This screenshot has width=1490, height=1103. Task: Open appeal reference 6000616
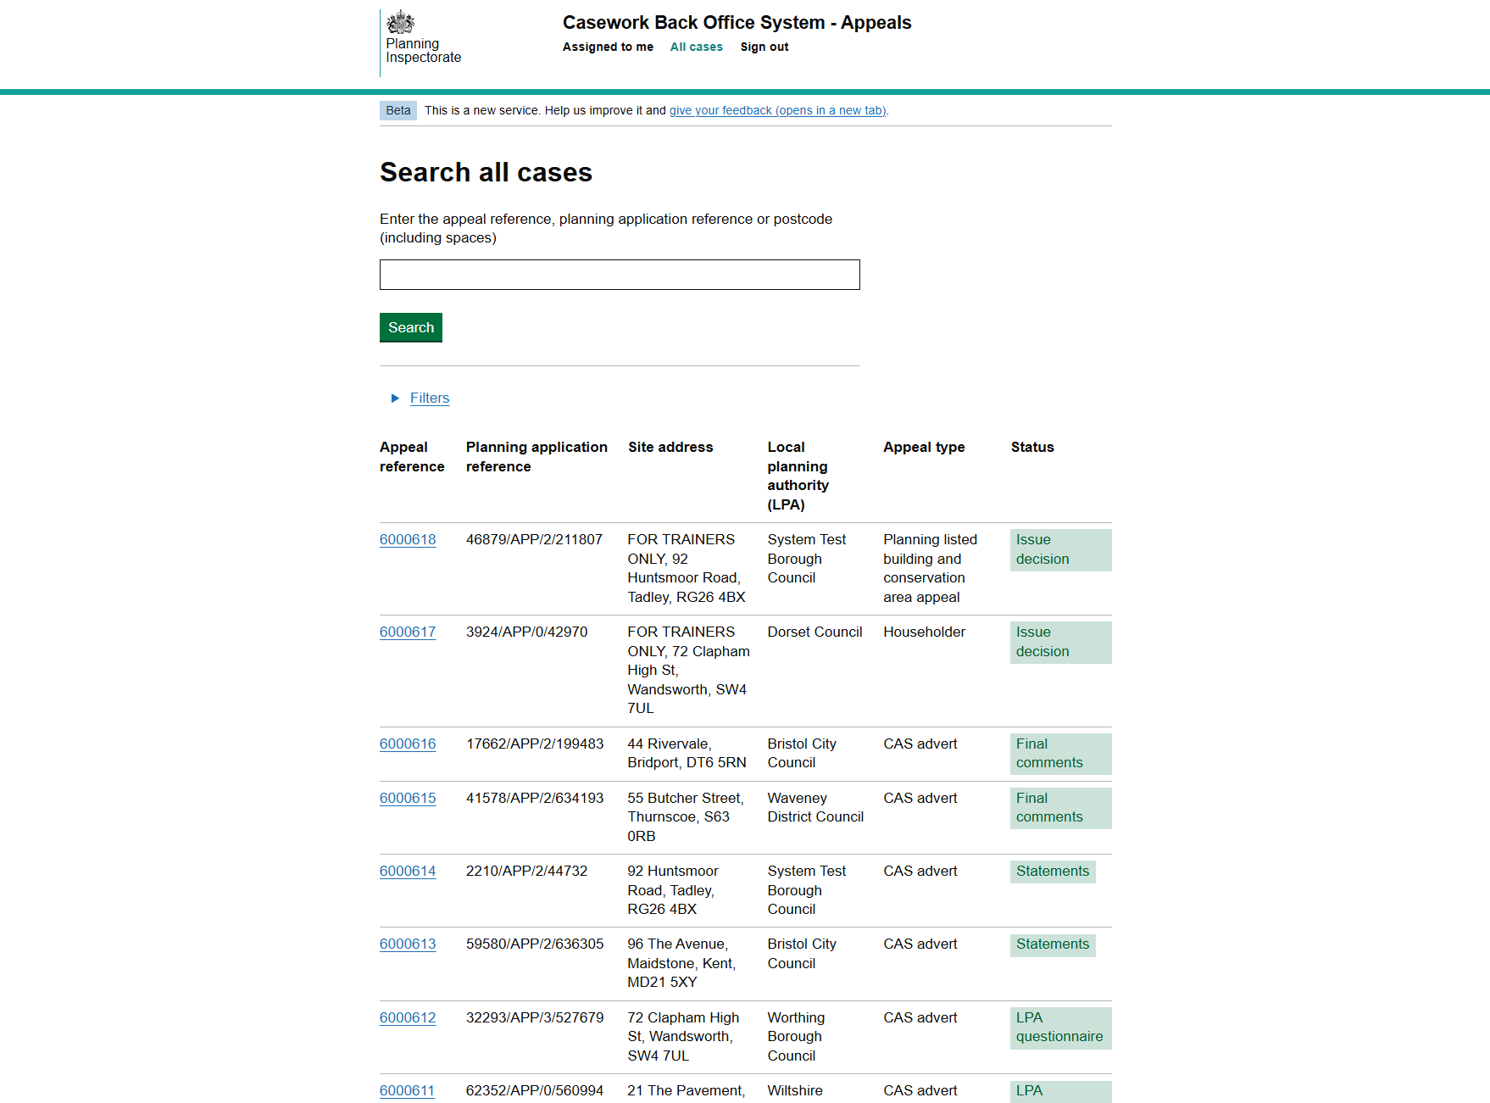408,744
